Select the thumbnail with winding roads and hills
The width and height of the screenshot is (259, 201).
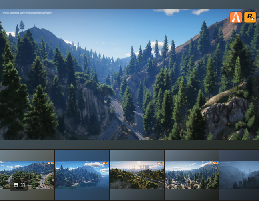point(27,175)
